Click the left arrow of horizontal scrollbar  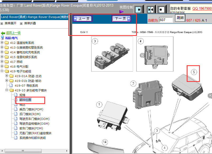[x=2, y=151]
